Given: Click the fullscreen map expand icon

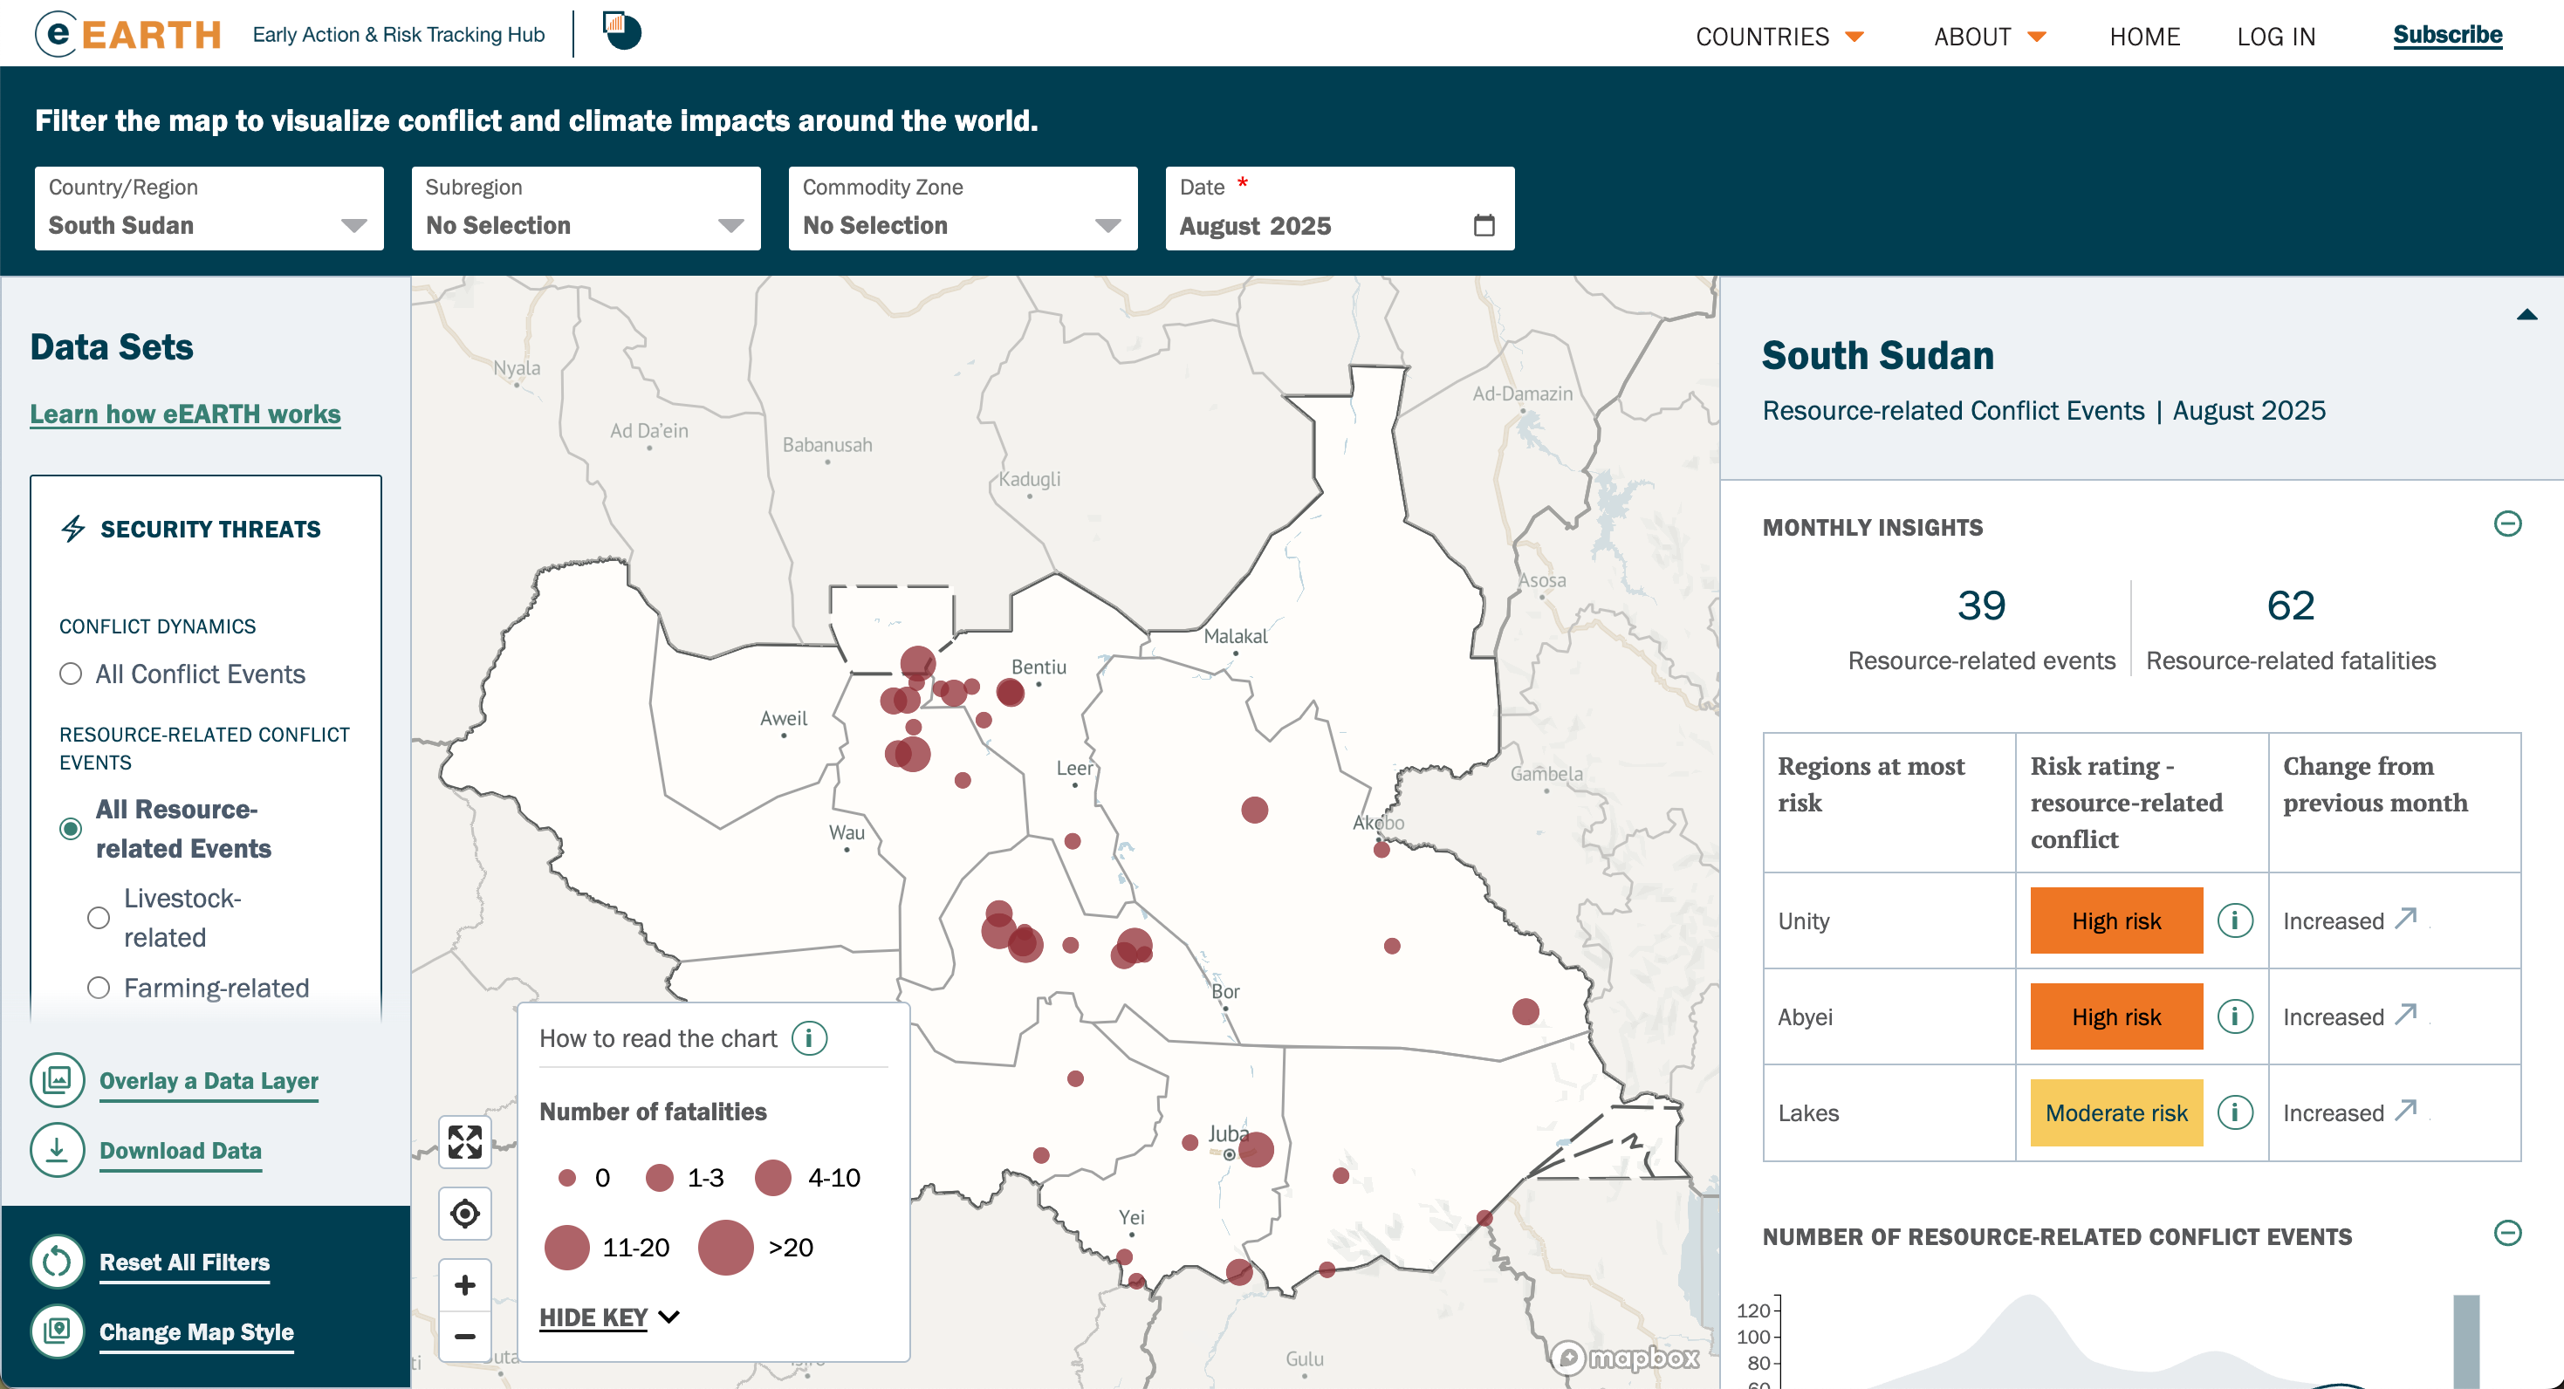Looking at the screenshot, I should pyautogui.click(x=465, y=1142).
